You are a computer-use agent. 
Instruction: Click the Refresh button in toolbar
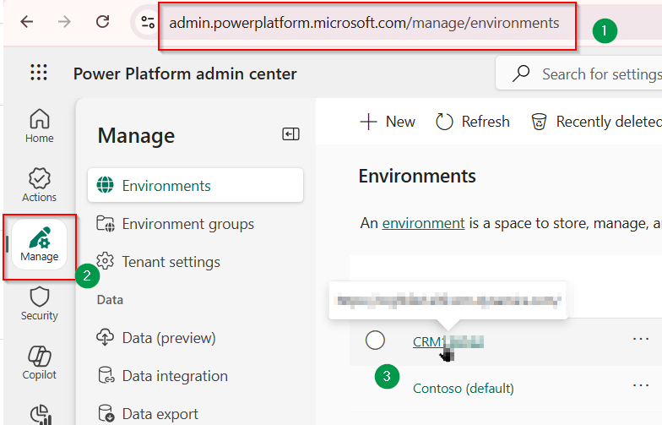click(473, 122)
